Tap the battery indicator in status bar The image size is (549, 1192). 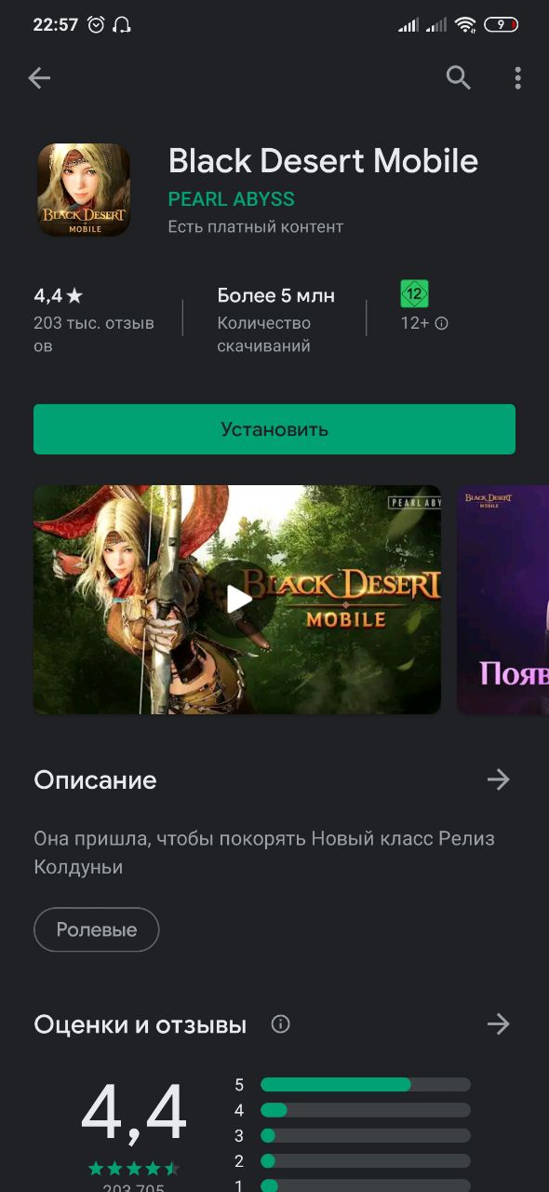(502, 25)
